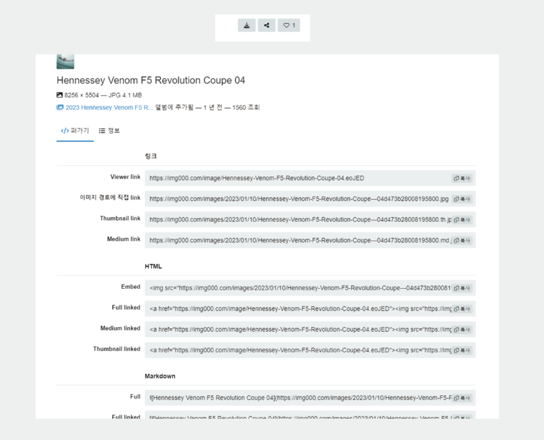This screenshot has height=440, width=544.
Task: Copy the Medium link
Action: pyautogui.click(x=462, y=241)
